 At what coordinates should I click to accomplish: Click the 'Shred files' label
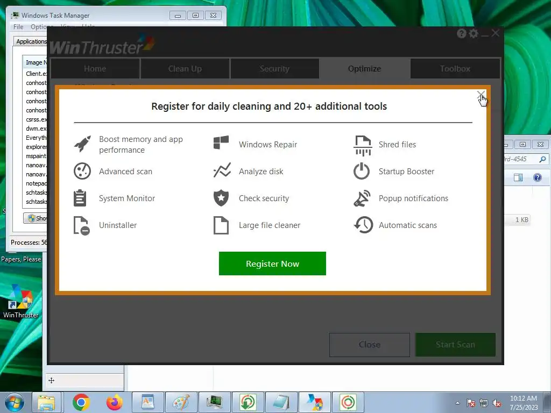(x=397, y=144)
